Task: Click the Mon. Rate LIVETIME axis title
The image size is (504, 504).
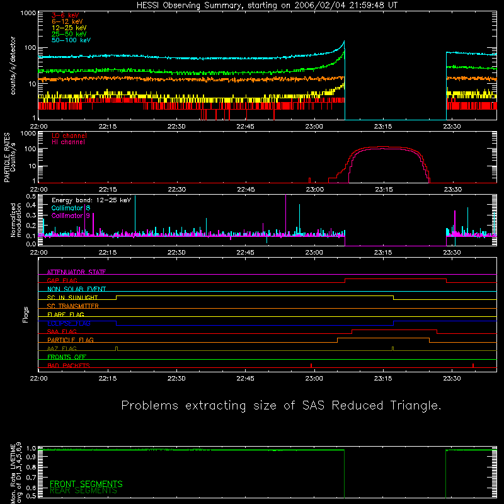Action: click(x=16, y=473)
